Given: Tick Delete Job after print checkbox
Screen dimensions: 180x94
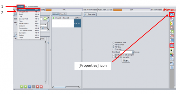Looking at the screenshot, I should click(113, 57).
